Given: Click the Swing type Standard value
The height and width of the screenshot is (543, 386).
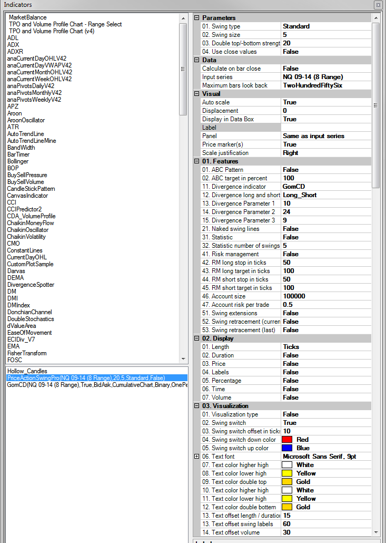Looking at the screenshot, I should (326, 26).
